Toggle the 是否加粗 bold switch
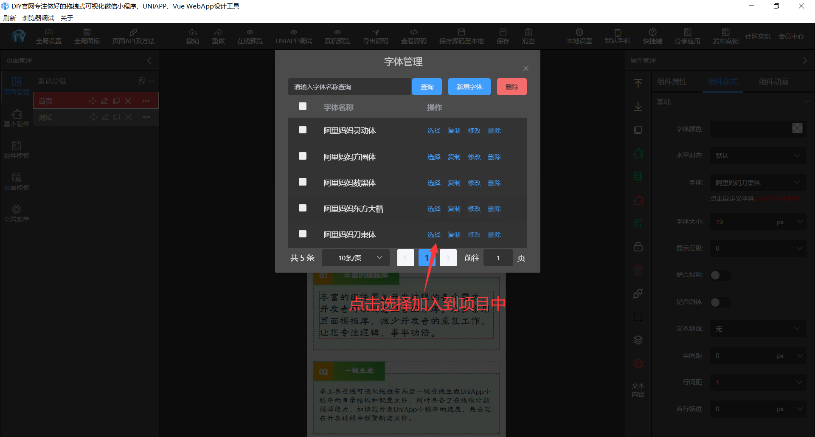The image size is (815, 437). [x=720, y=275]
